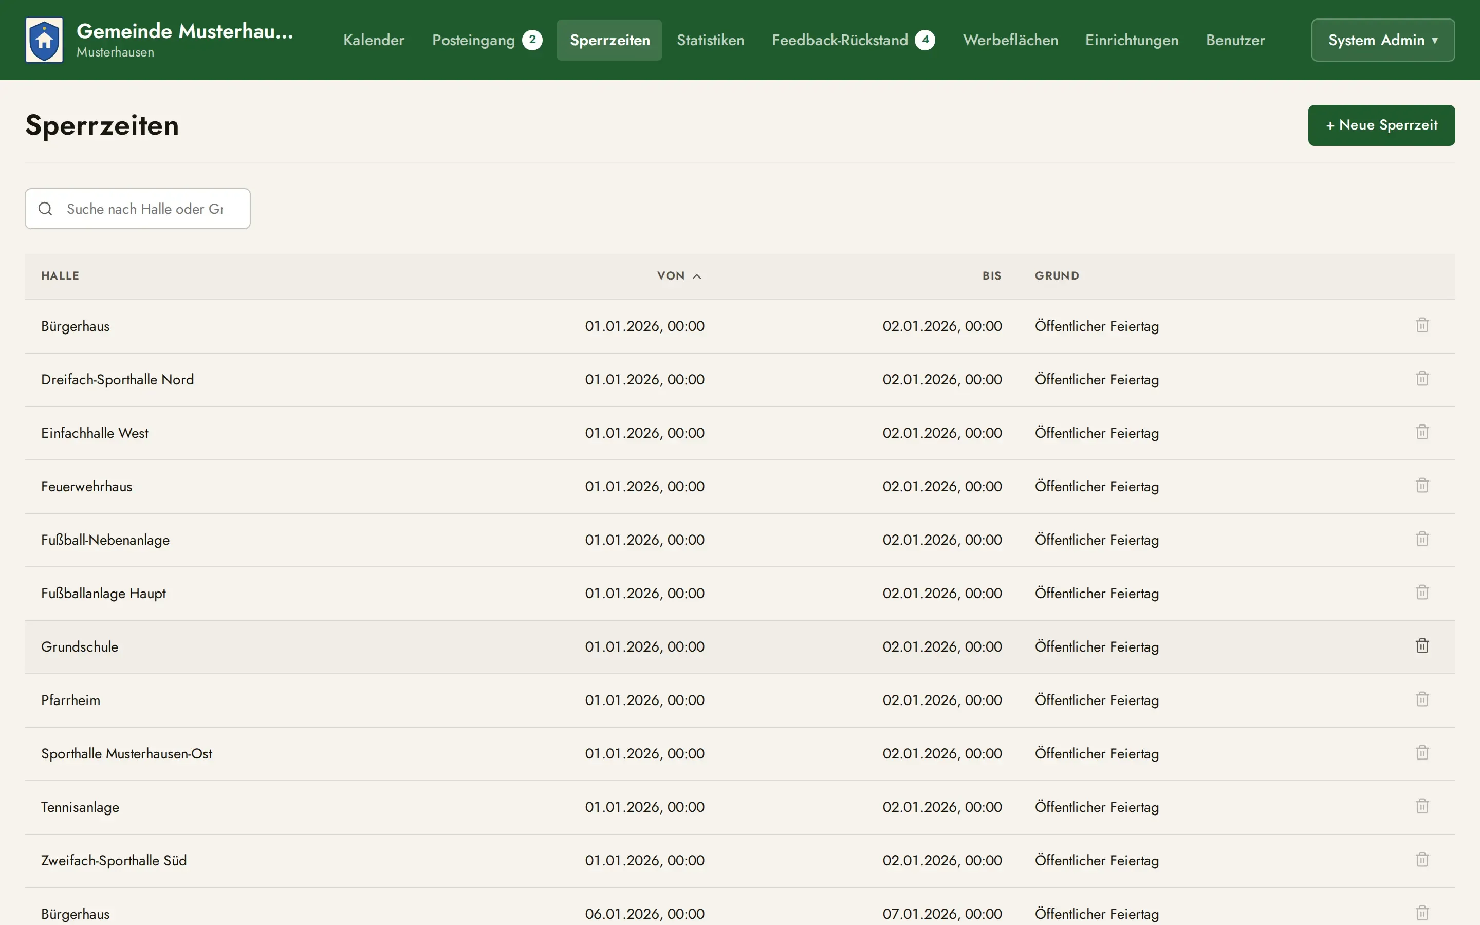
Task: Sort by HALLE column header
Action: [x=60, y=276]
